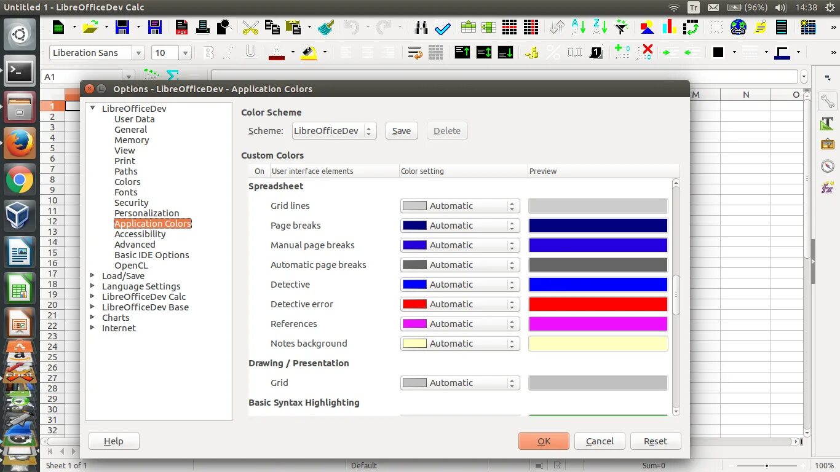840x472 pixels.
Task: Click the Save As purple floppy icon
Action: coord(155,27)
